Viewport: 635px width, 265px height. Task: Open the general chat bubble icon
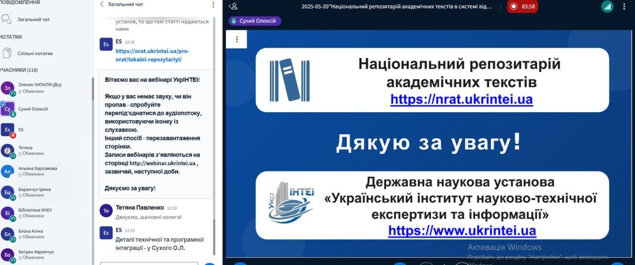pos(6,19)
